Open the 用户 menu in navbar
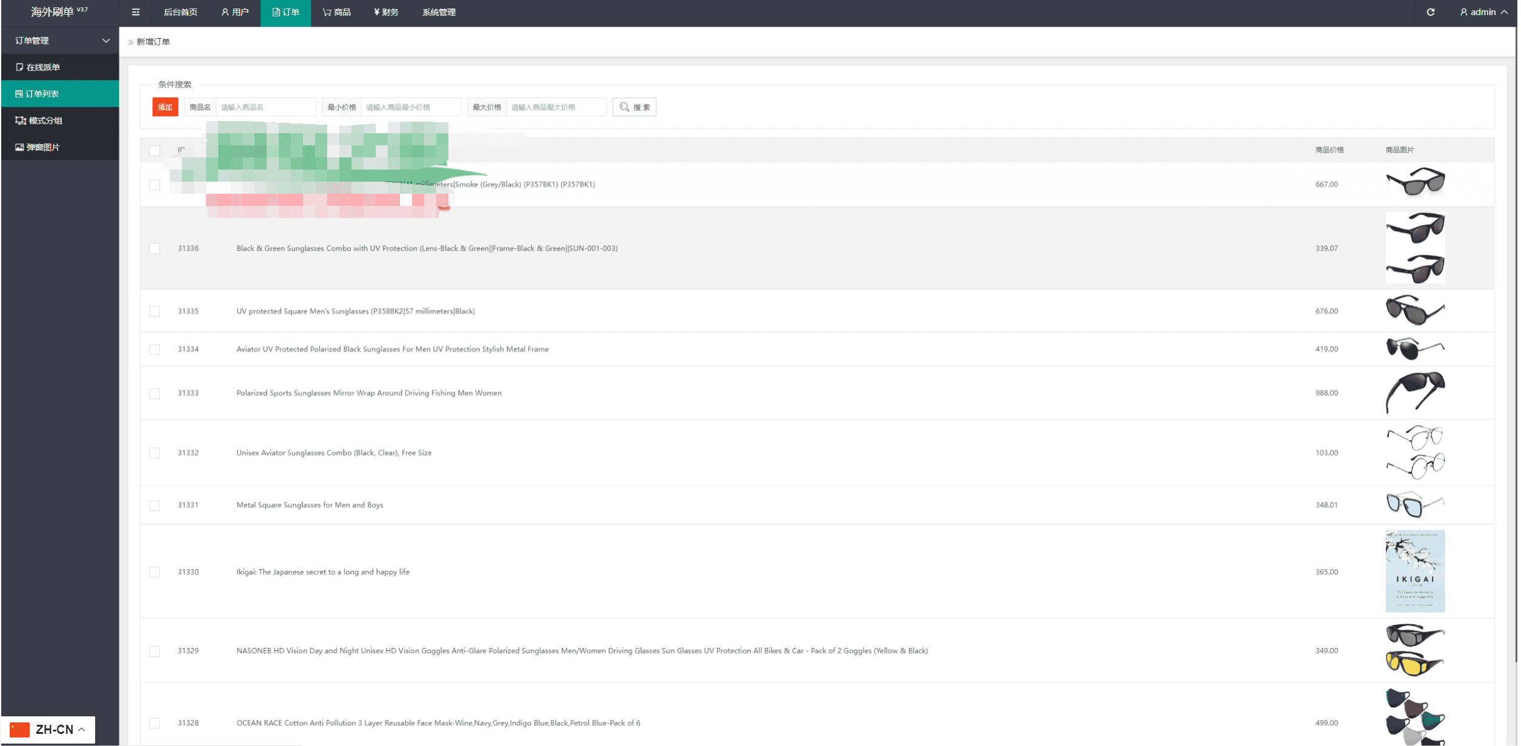The height and width of the screenshot is (746, 1521). (235, 12)
